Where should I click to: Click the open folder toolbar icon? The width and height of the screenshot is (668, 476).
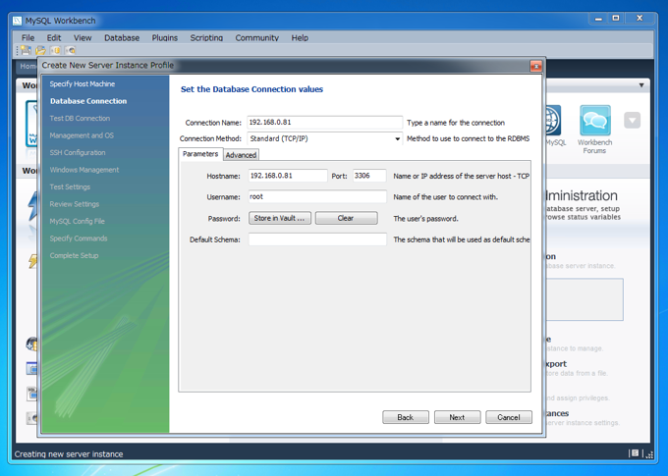40,51
